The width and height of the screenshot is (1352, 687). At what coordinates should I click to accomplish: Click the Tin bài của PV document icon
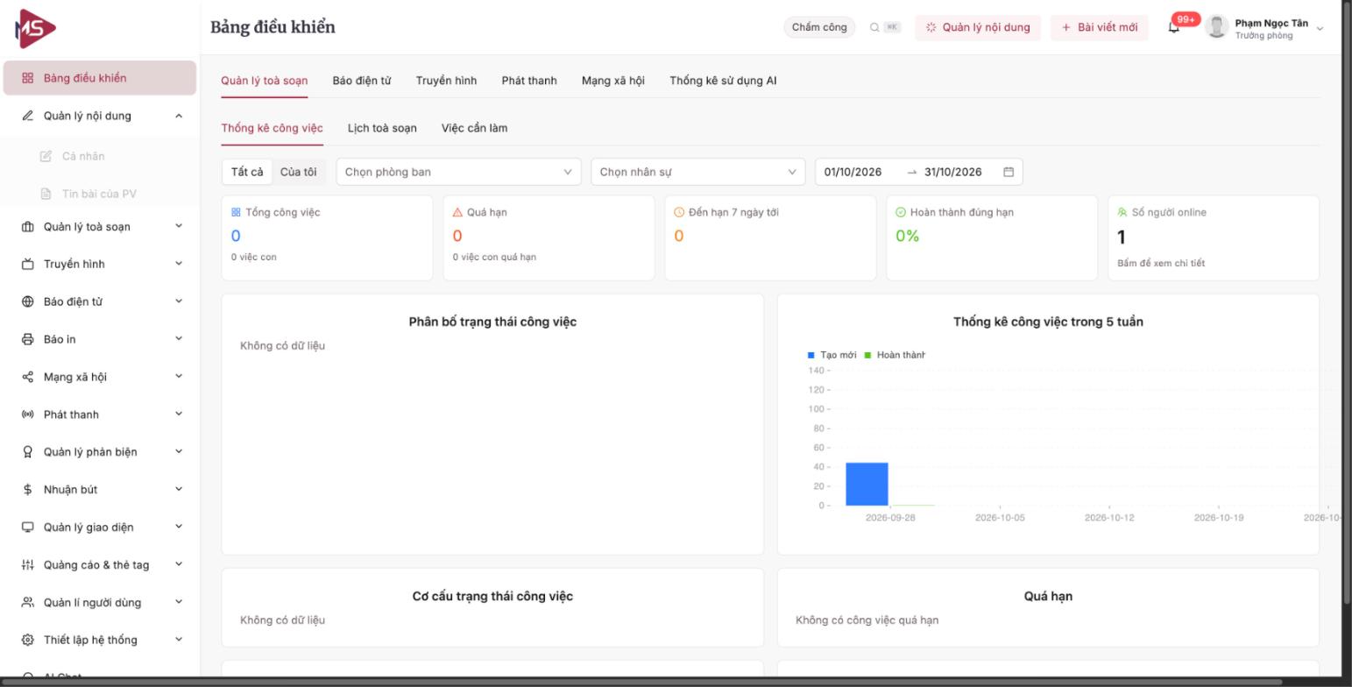[46, 194]
